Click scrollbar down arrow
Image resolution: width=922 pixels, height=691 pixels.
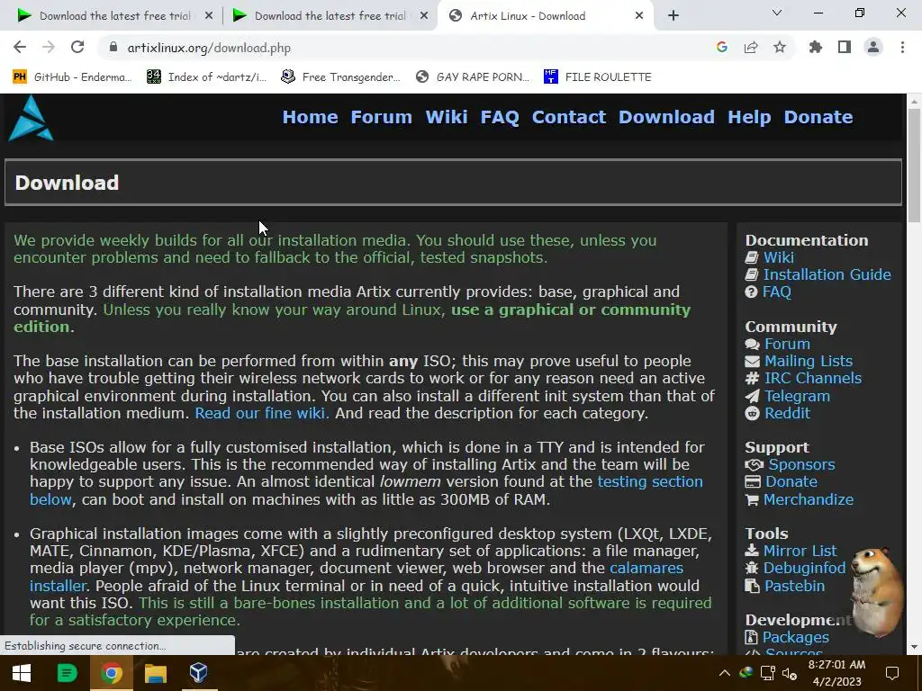pos(914,647)
